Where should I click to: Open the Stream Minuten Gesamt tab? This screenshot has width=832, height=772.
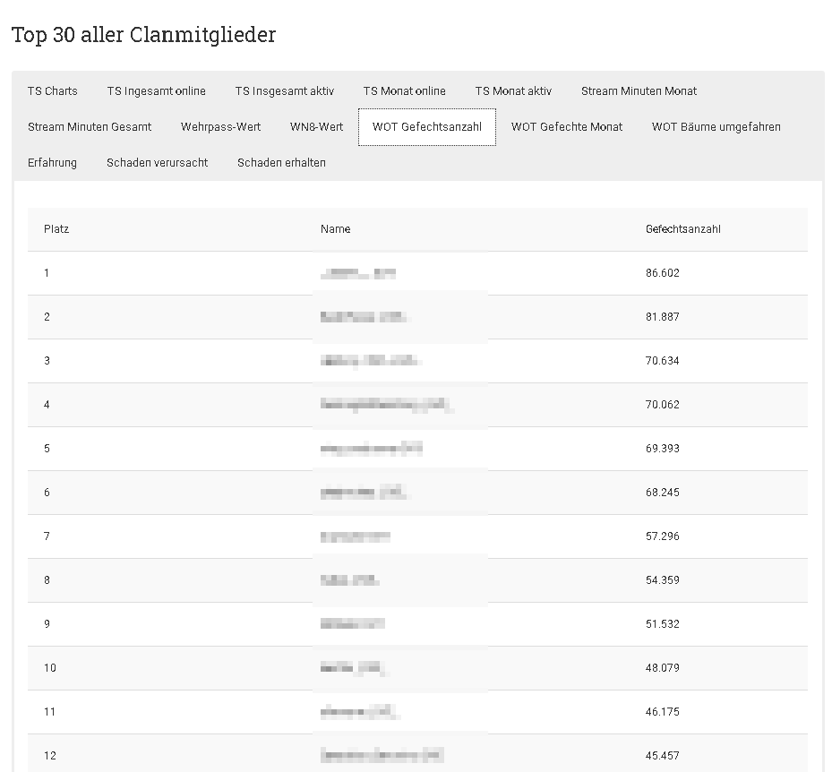point(90,127)
